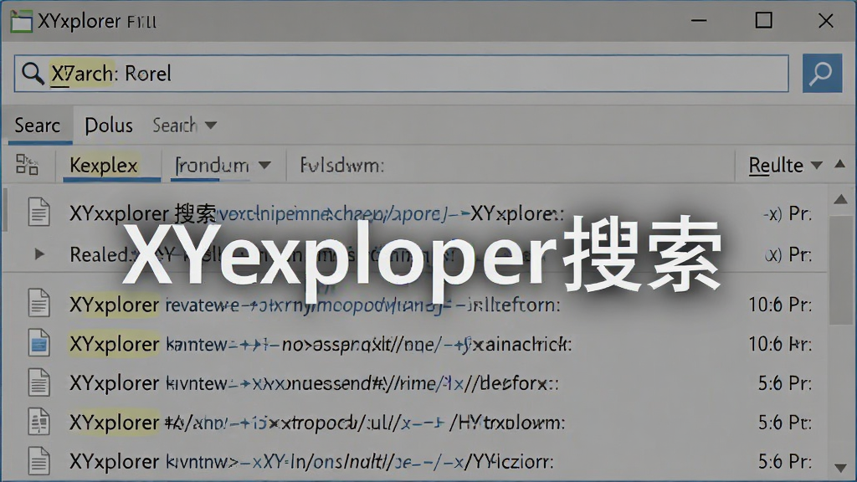Click the 10:6 Pr time of revatewe row
Screen dimensions: 857x482
[780, 305]
